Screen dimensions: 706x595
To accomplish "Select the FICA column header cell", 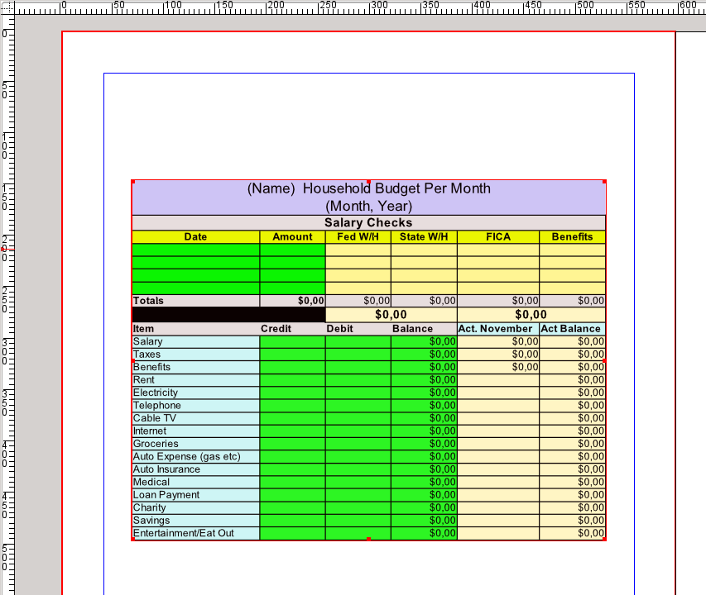I will click(x=498, y=237).
